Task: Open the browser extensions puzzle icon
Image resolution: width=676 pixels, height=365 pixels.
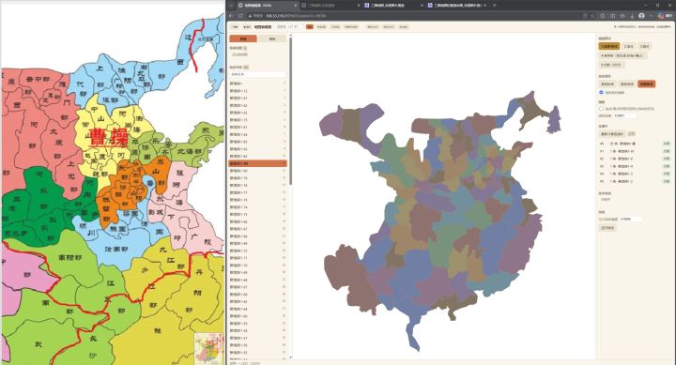Action: click(x=603, y=16)
